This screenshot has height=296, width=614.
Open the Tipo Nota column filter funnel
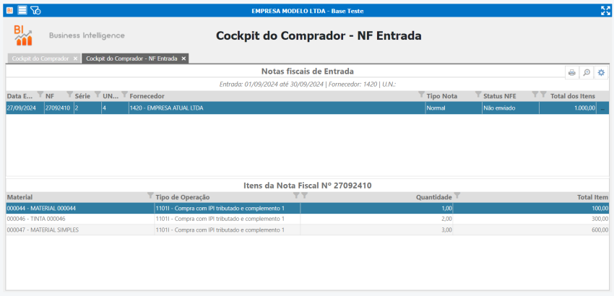(x=478, y=95)
